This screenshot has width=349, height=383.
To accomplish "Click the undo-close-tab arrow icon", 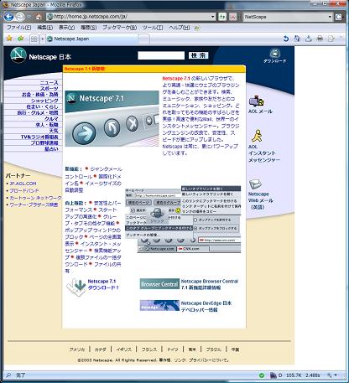I will (285, 39).
